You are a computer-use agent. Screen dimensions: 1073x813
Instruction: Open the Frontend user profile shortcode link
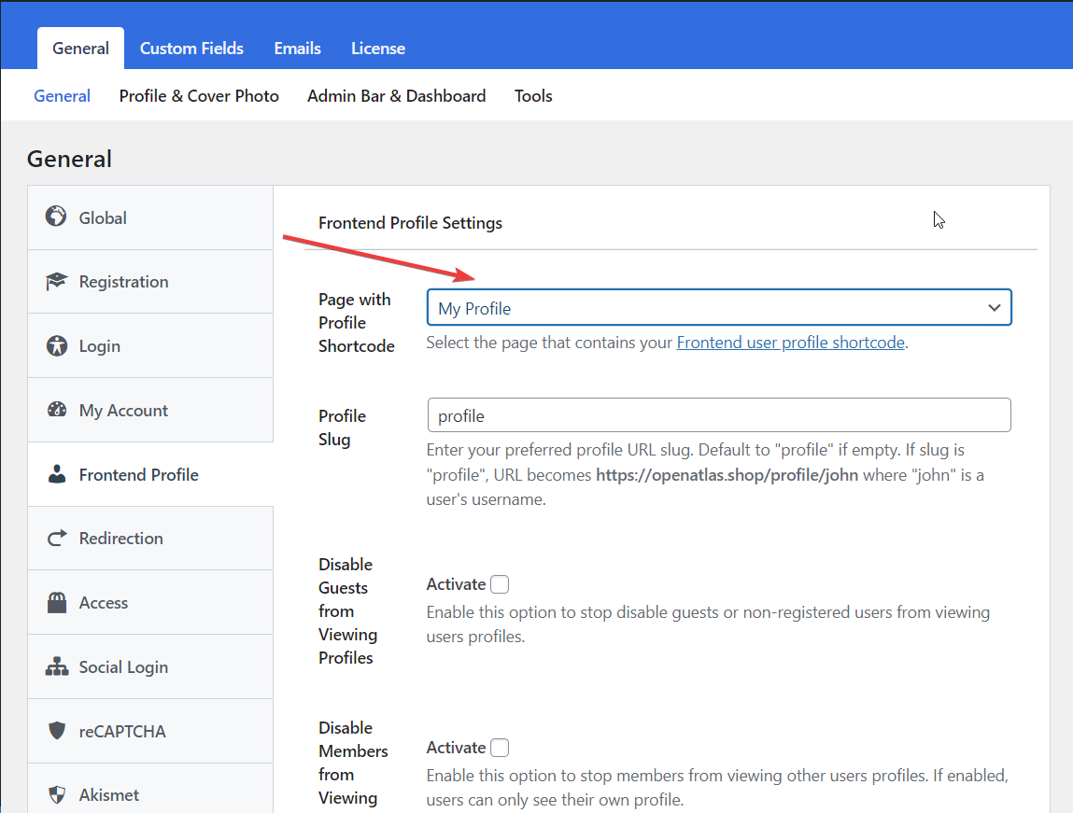pyautogui.click(x=791, y=343)
